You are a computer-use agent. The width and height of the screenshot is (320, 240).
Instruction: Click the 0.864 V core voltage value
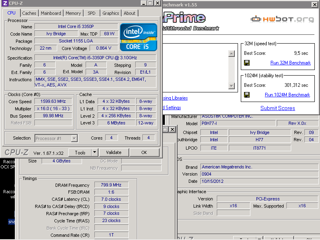click(x=104, y=48)
